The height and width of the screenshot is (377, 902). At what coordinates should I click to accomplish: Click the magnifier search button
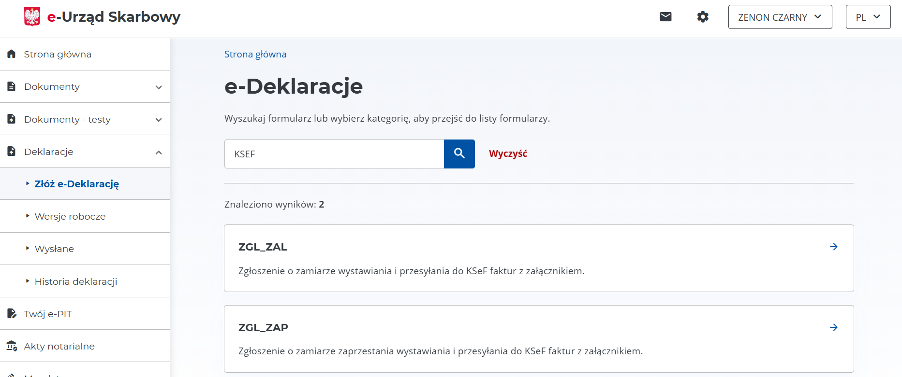(x=459, y=154)
